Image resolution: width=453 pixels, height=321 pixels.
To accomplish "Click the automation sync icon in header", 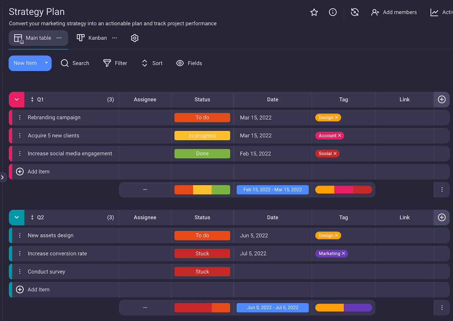I will (354, 12).
